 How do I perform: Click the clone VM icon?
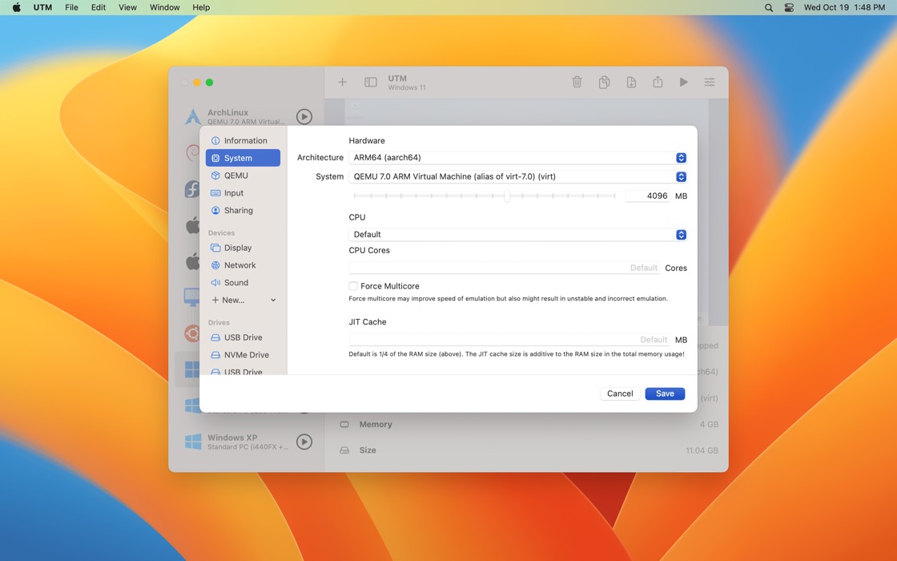point(604,82)
